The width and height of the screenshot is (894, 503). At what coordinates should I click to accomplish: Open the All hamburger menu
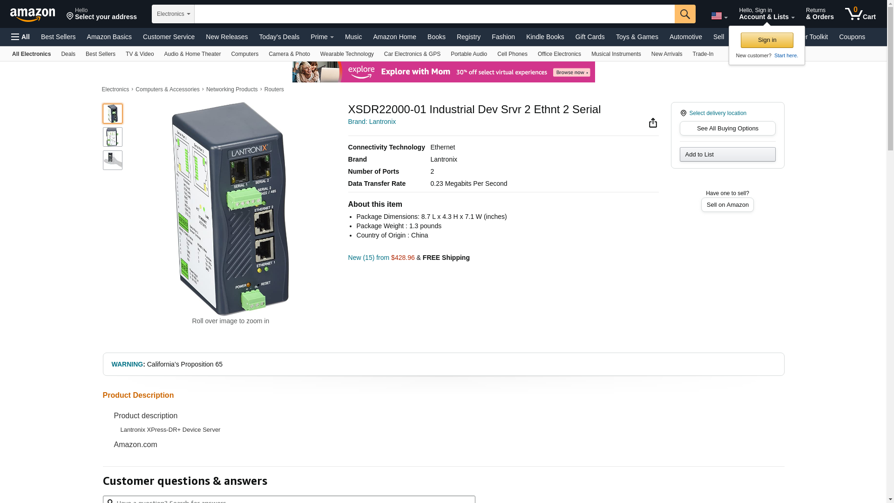(20, 37)
